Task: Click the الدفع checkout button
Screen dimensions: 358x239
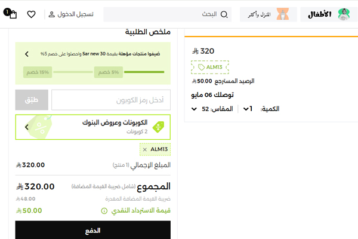Action: (x=93, y=230)
